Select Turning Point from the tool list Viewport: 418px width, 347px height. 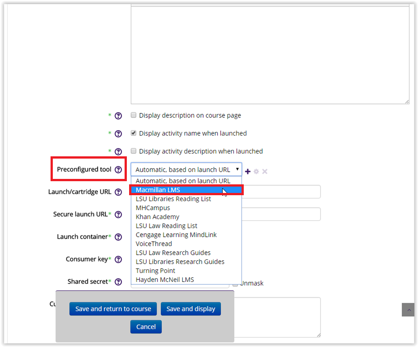(x=186, y=271)
